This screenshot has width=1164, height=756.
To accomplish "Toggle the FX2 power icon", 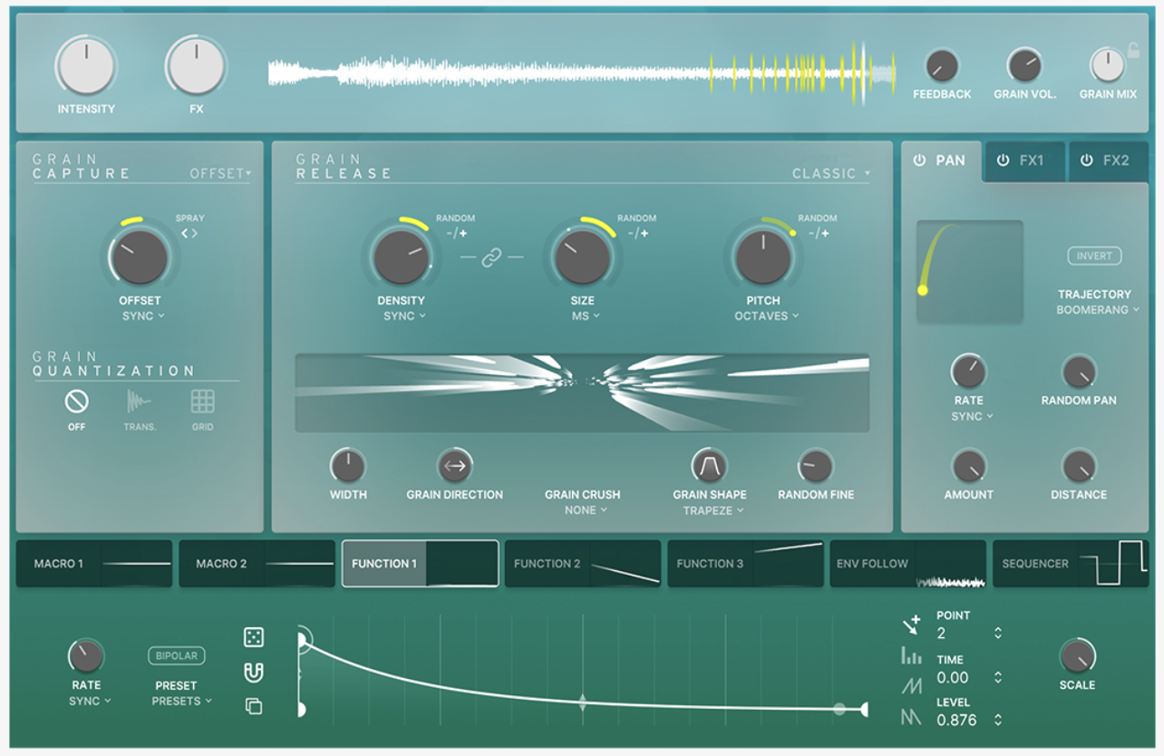I will 1086,160.
